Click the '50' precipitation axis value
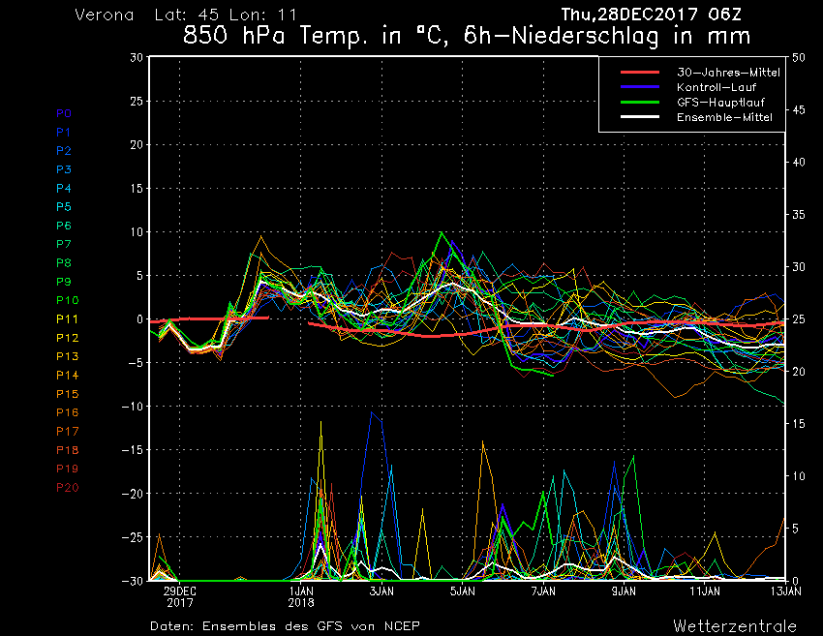Screen dimensions: 823x636 [x=799, y=58]
